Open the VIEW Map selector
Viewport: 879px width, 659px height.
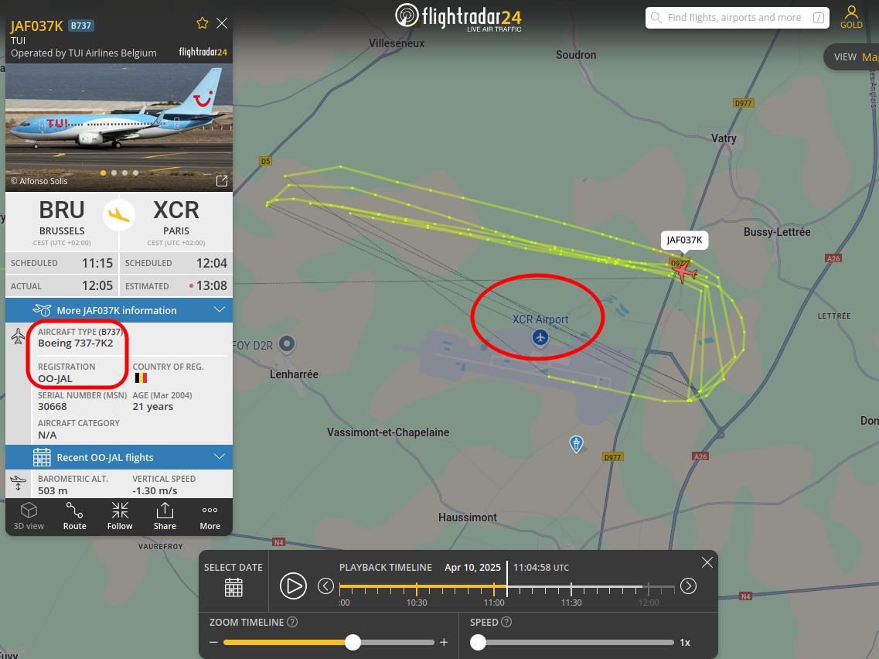(x=852, y=57)
